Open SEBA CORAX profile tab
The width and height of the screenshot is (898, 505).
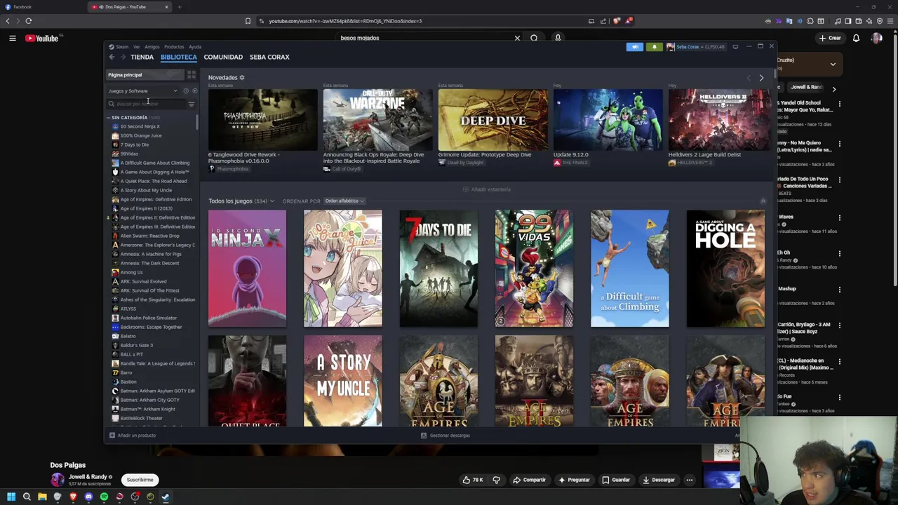point(269,57)
